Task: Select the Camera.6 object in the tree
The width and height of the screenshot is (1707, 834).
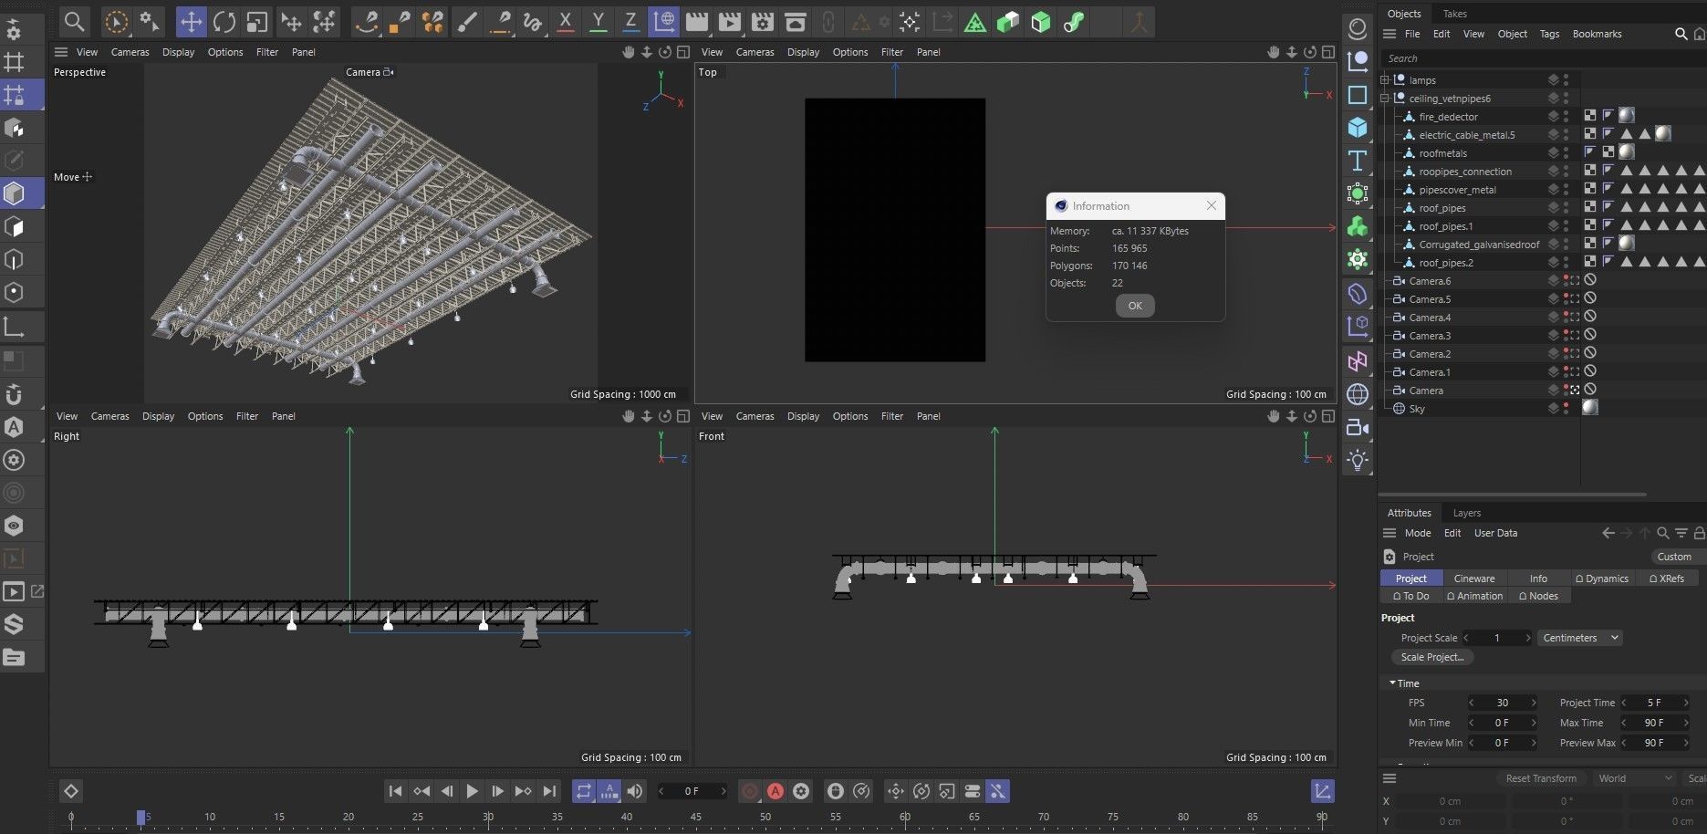Action: [x=1430, y=281]
